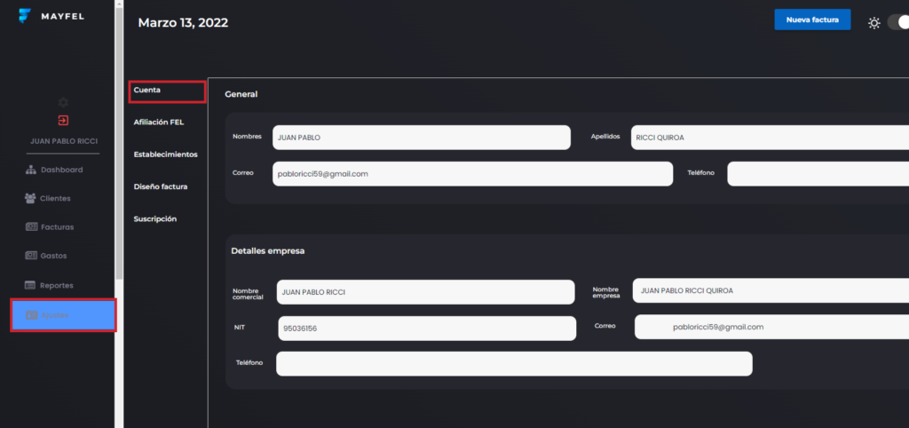
Task: Click the sun brightness icon
Action: click(x=874, y=22)
